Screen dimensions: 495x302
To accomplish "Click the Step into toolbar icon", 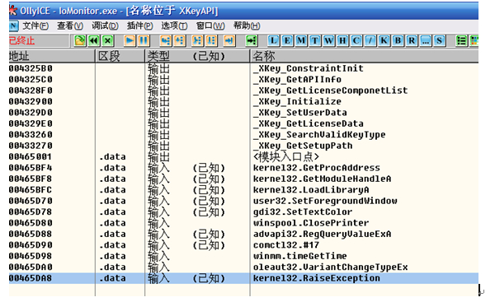I will [x=166, y=40].
